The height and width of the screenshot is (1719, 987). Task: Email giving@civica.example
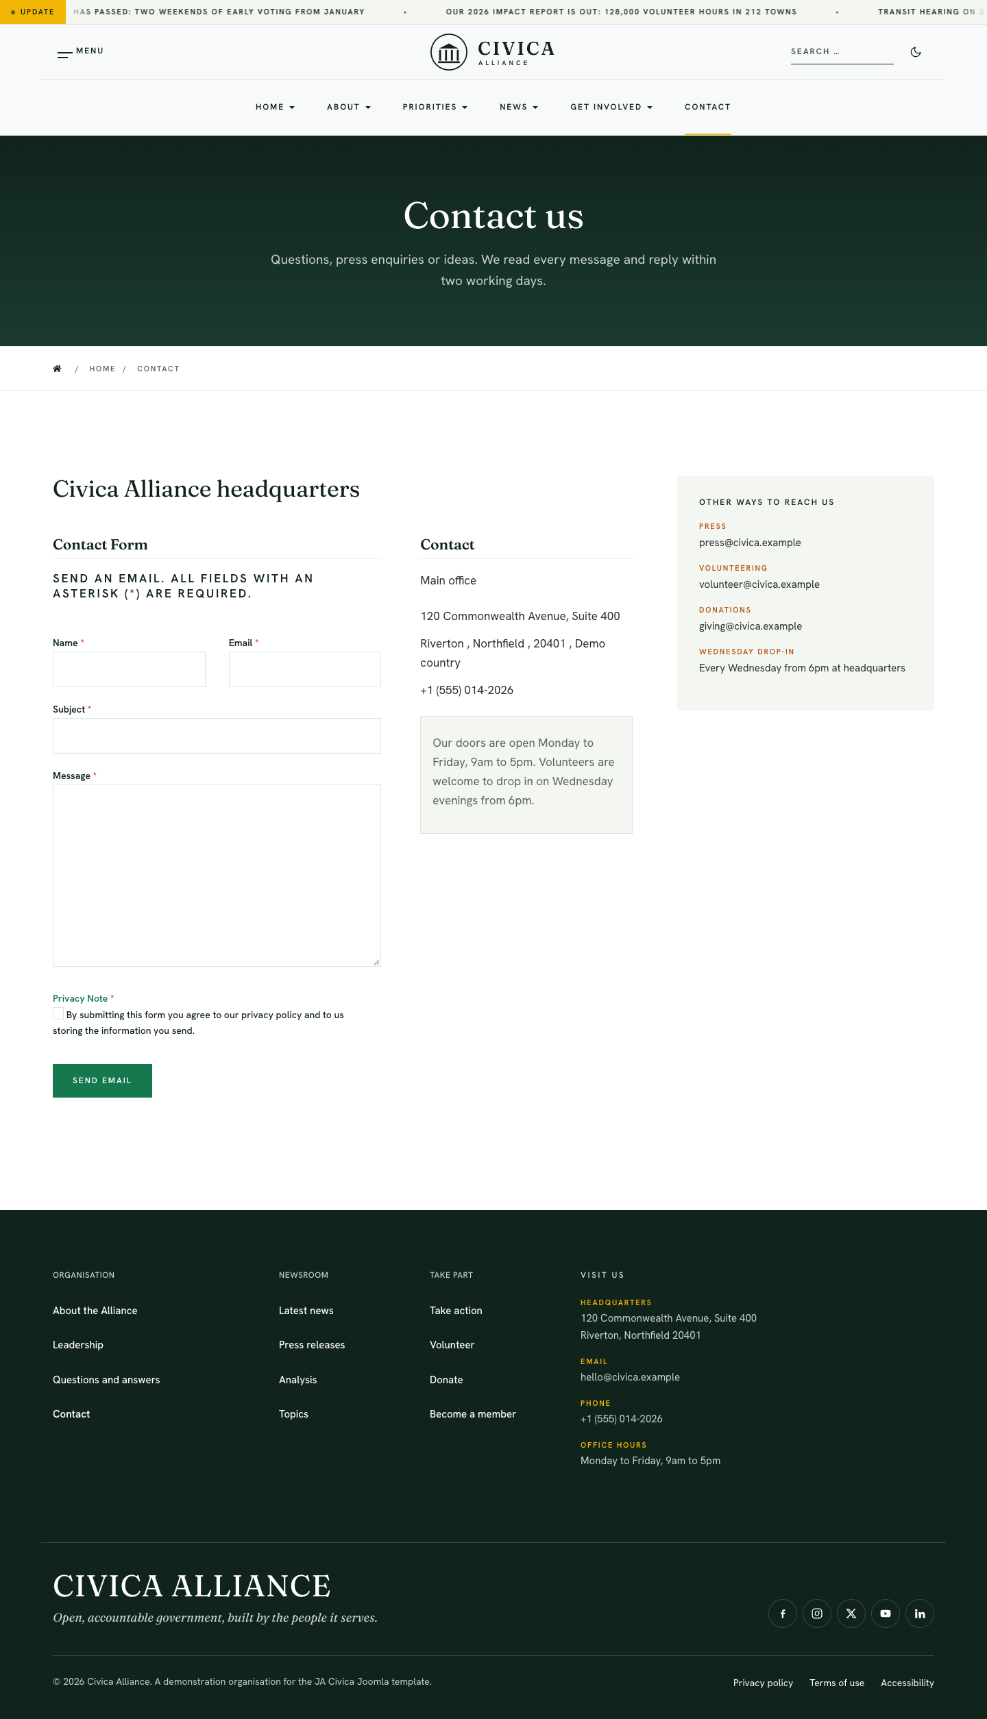pos(751,626)
